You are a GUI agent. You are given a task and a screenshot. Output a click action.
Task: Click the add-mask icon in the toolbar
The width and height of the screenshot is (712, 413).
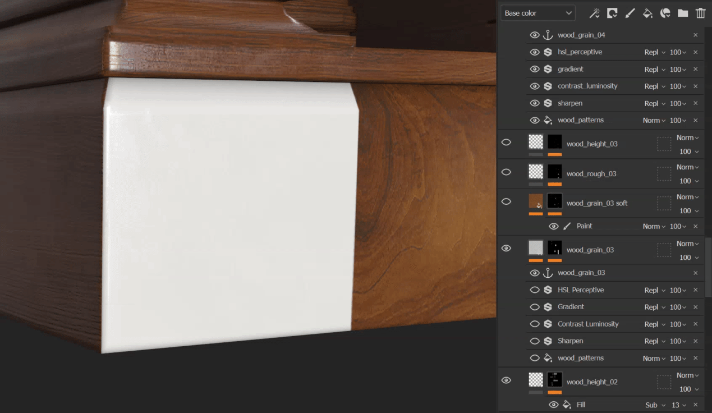point(612,12)
